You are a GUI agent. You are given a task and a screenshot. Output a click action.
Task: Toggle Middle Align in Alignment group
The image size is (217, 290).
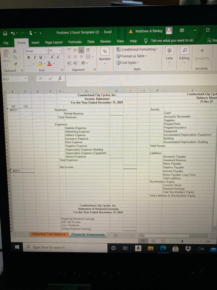point(75,50)
